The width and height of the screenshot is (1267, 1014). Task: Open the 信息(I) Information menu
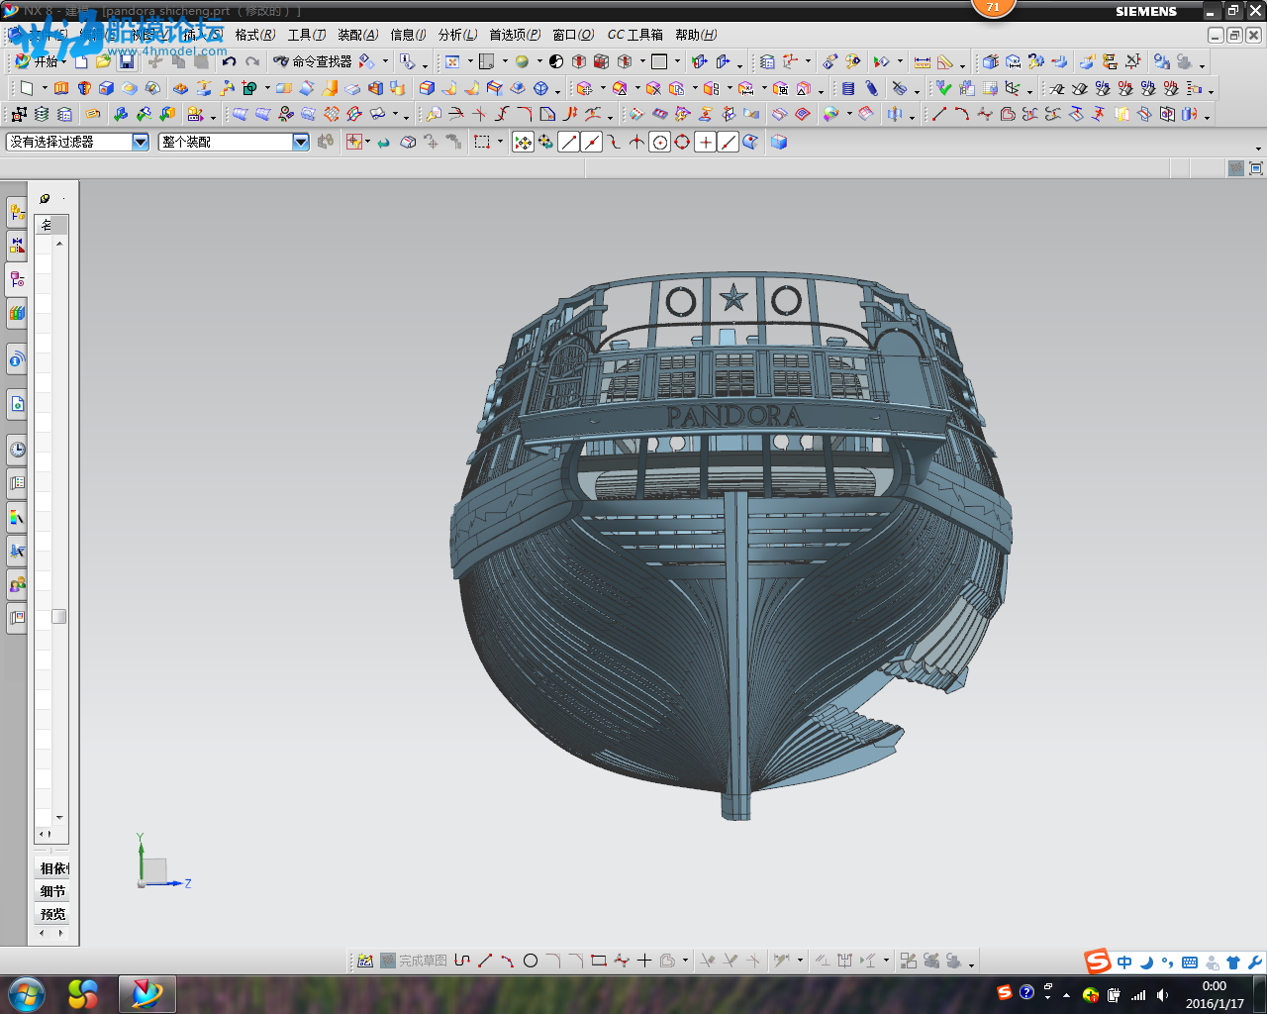[408, 35]
